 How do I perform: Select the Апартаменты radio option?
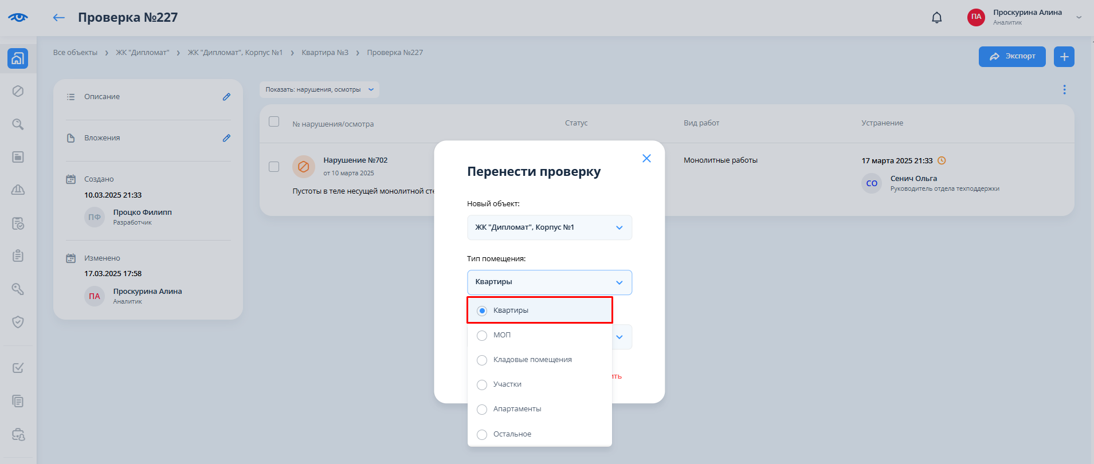pos(482,409)
